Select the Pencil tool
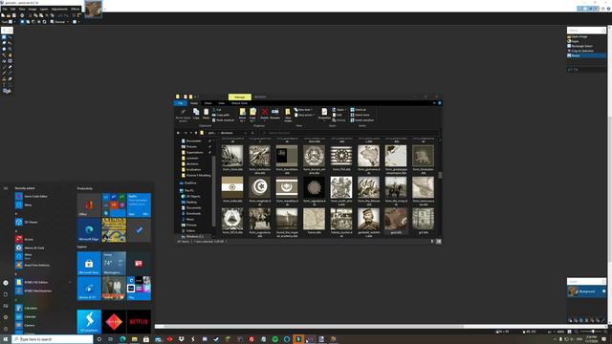The width and height of the screenshot is (612, 344). point(4,73)
